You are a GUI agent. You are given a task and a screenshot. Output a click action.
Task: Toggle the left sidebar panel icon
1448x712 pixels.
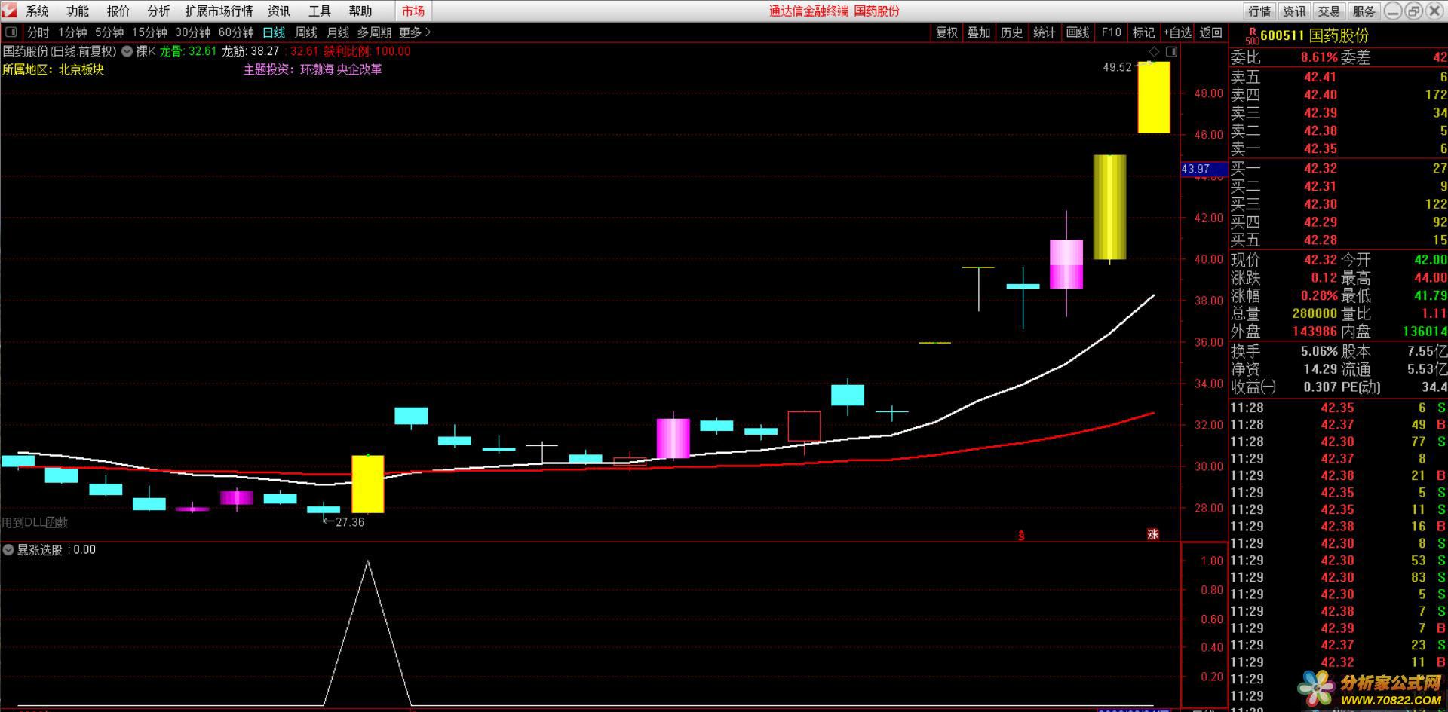pyautogui.click(x=11, y=32)
